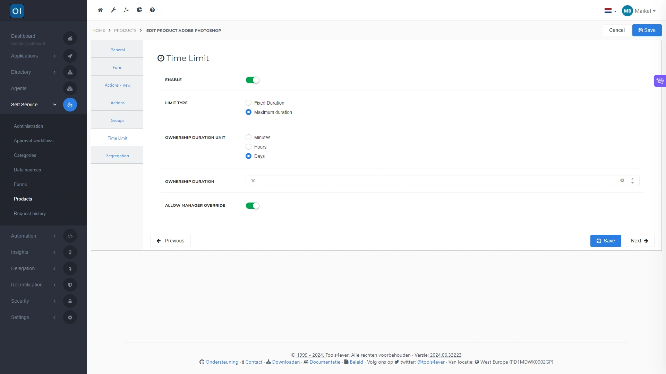Clear the Ownership Duration value icon

(622, 180)
